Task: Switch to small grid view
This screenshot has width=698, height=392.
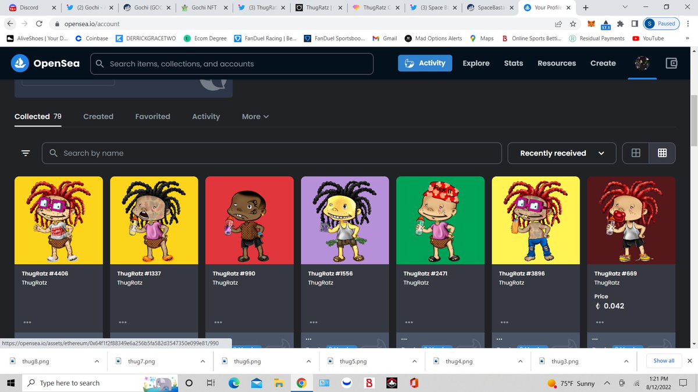Action: click(x=662, y=153)
